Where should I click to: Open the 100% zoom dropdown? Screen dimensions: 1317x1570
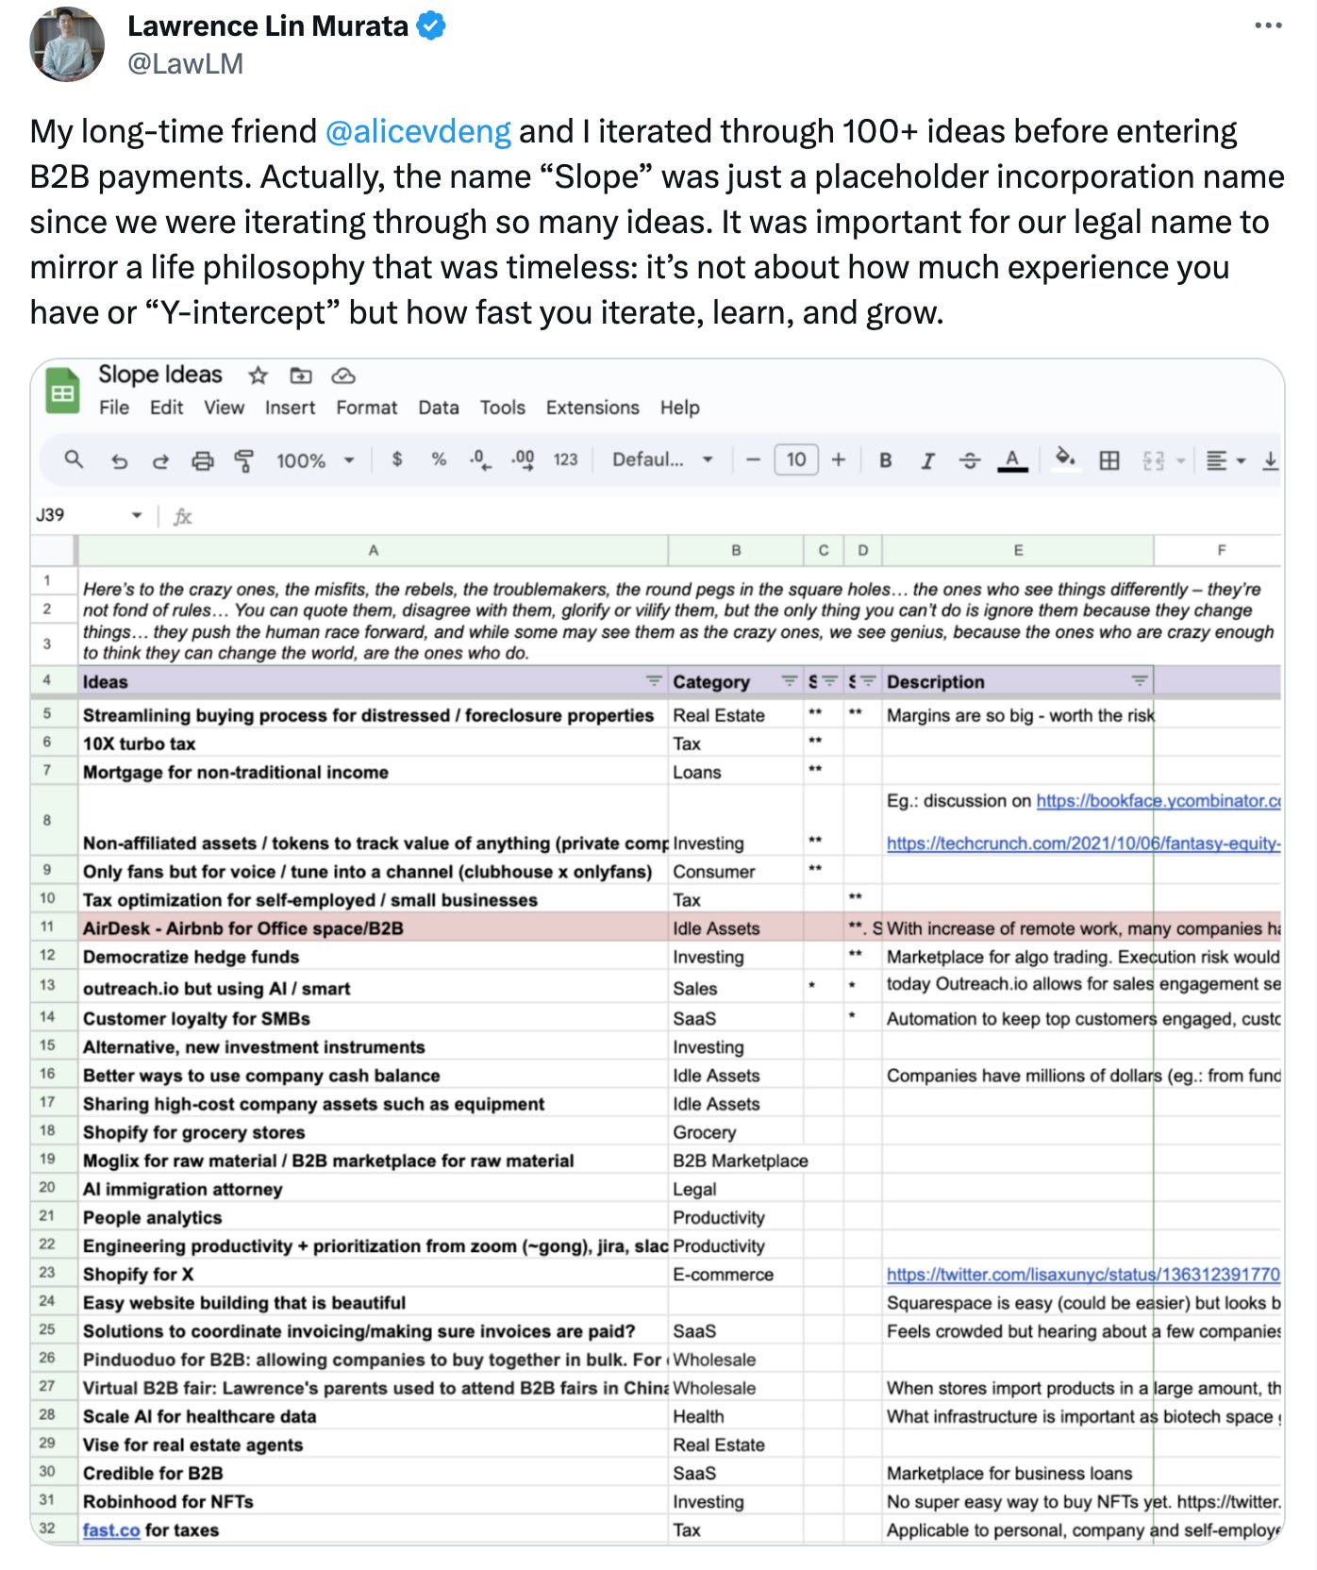tap(315, 460)
